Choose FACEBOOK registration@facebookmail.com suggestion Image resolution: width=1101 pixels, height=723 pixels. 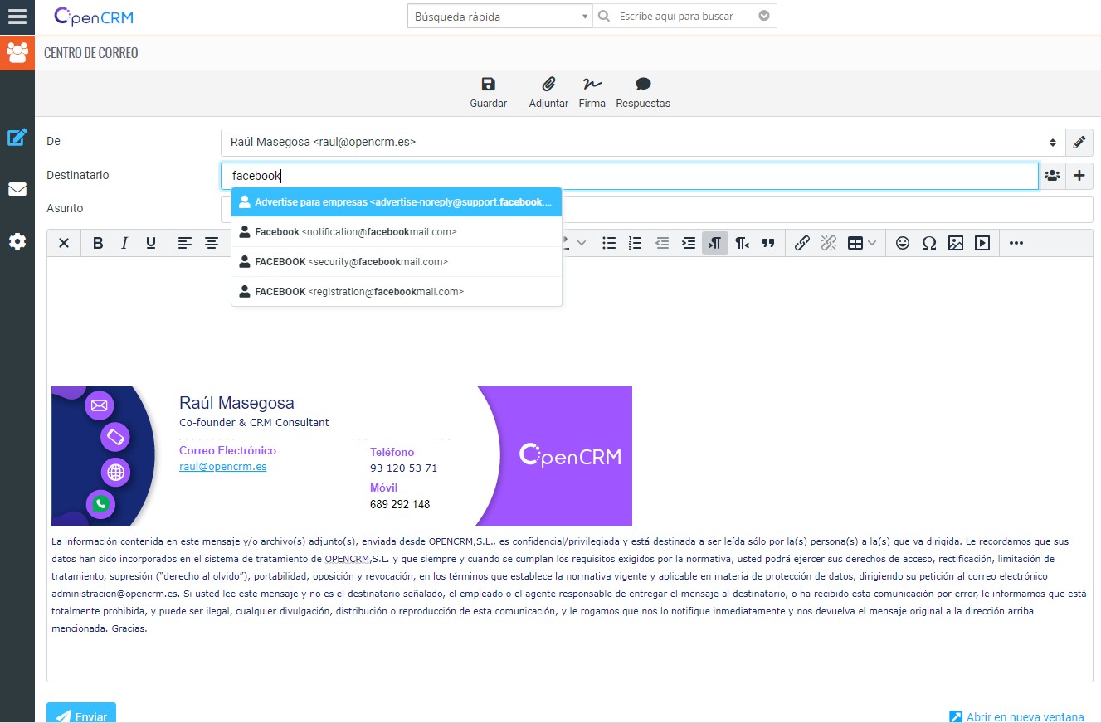coord(397,292)
